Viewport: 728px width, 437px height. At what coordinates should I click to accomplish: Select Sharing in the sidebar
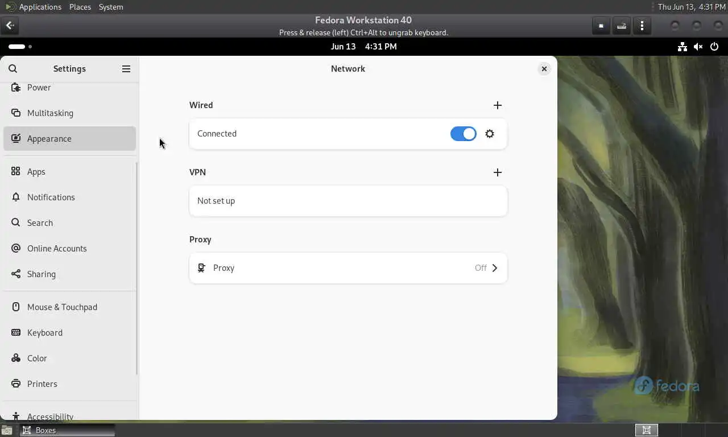(x=70, y=274)
